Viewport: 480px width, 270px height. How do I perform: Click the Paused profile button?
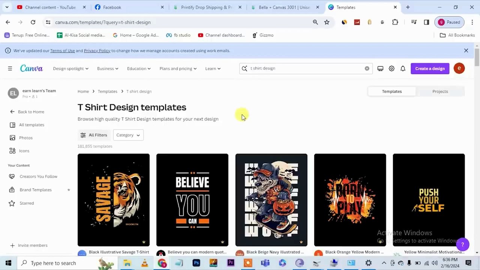[449, 22]
